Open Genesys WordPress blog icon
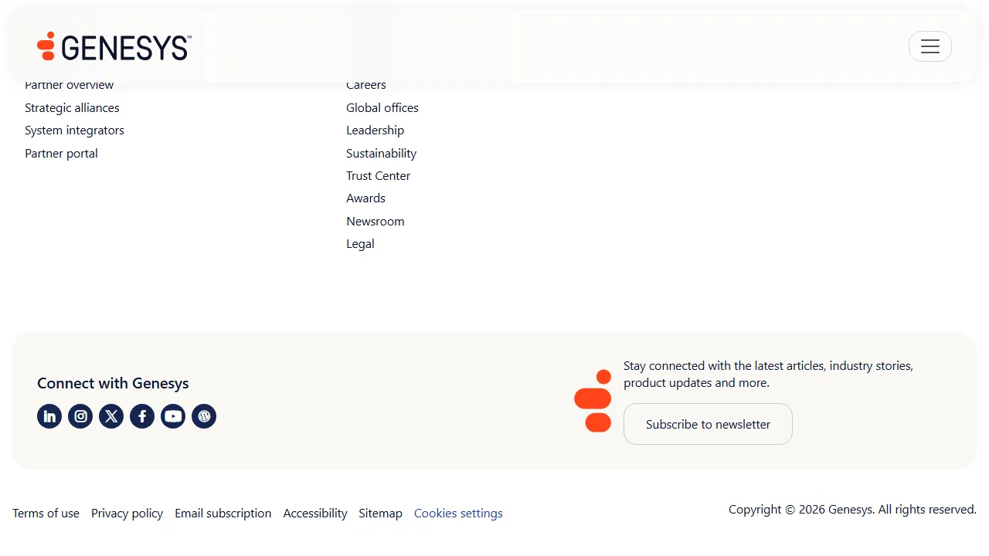 (x=204, y=416)
